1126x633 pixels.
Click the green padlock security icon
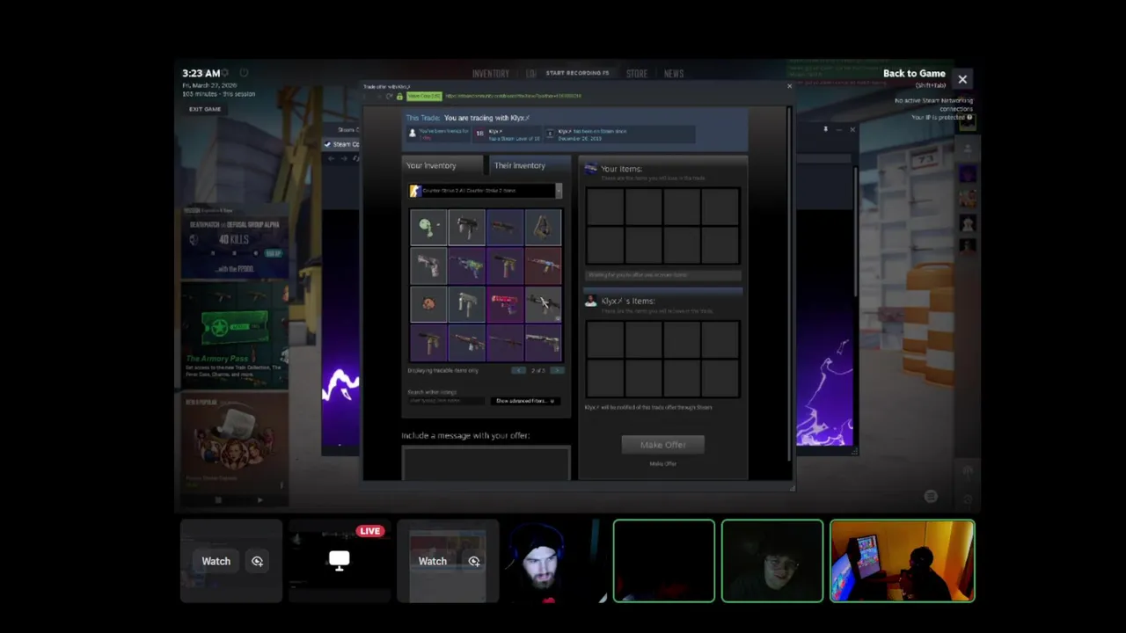tap(400, 96)
